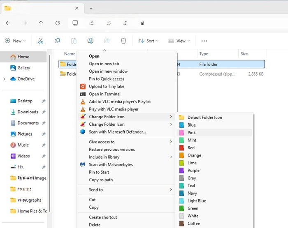The width and height of the screenshot is (288, 228).
Task: Click the Delete trash can toolbar icon
Action: 123,41
